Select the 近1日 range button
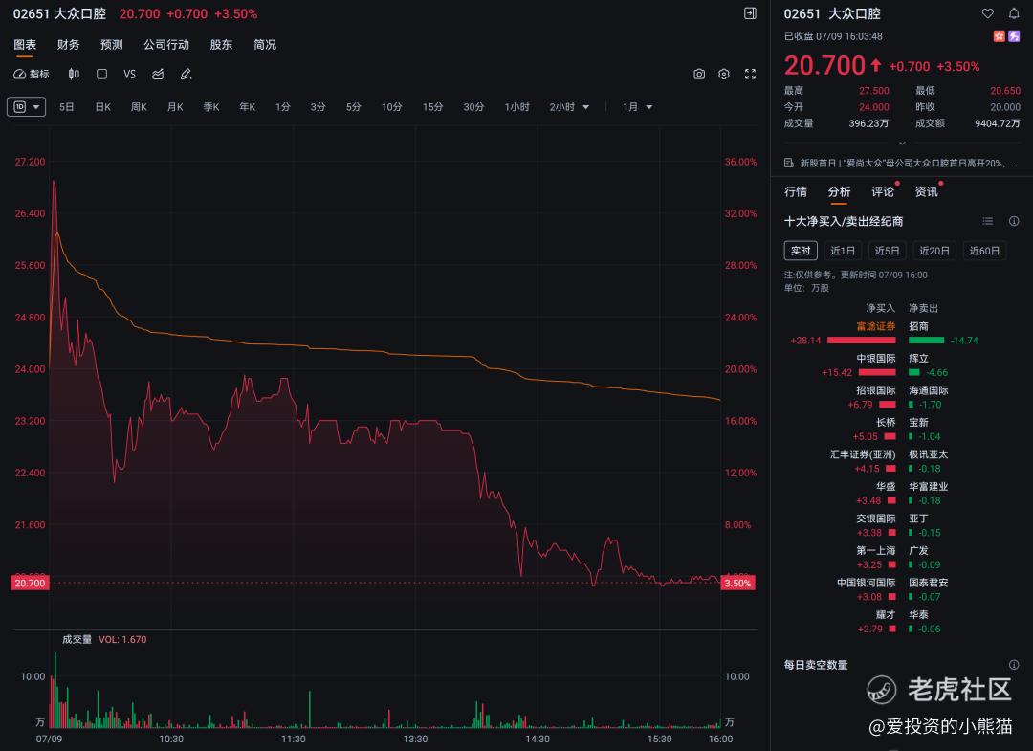This screenshot has width=1033, height=751. pyautogui.click(x=843, y=251)
